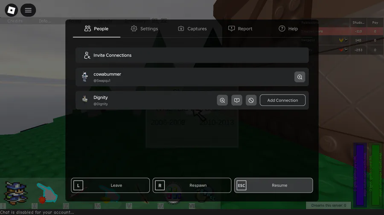Click Add Connection for Dignity
384x215 pixels.
(282, 100)
